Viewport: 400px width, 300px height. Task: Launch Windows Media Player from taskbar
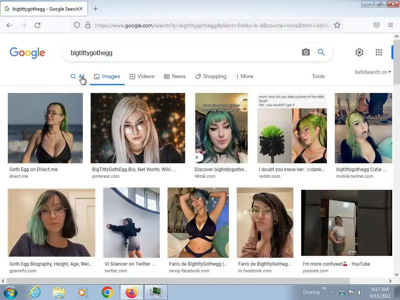pos(83,292)
